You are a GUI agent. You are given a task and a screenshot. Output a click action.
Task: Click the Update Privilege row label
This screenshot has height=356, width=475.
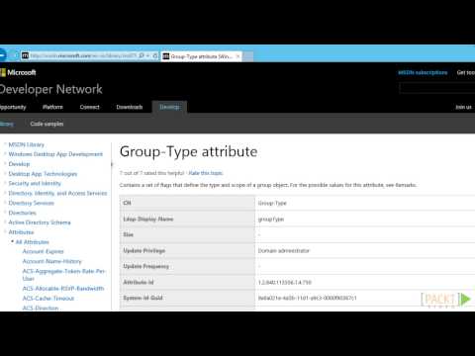click(x=144, y=251)
